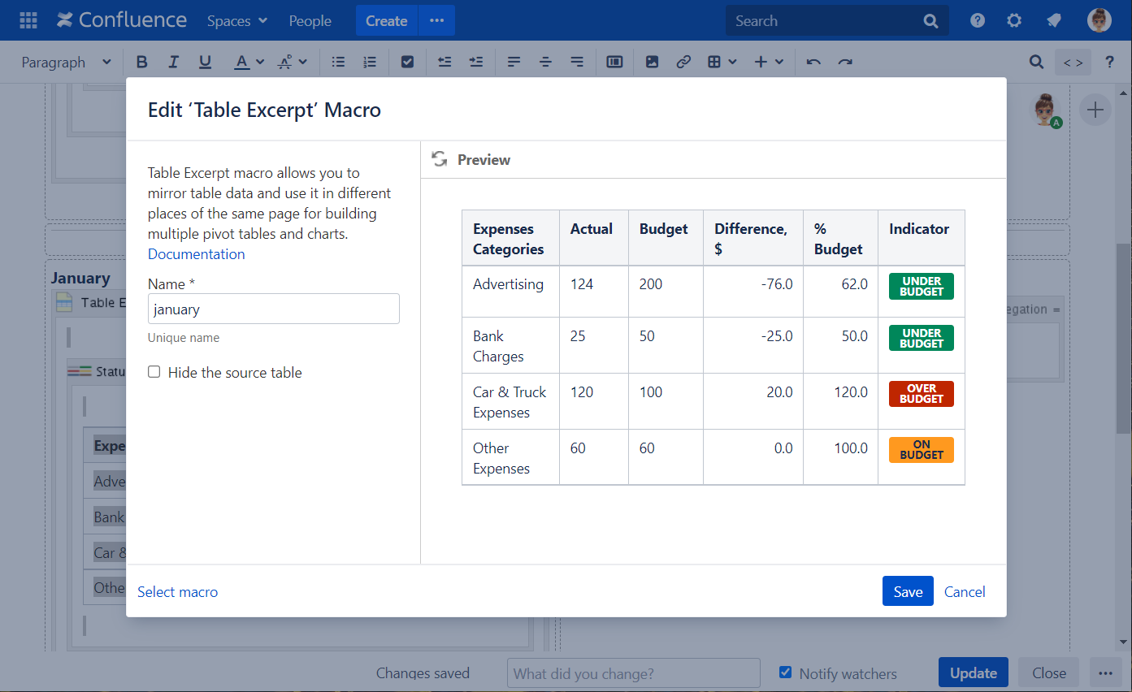Expand the Paragraph style dropdown
Screen dimensions: 1132x692
click(x=67, y=63)
